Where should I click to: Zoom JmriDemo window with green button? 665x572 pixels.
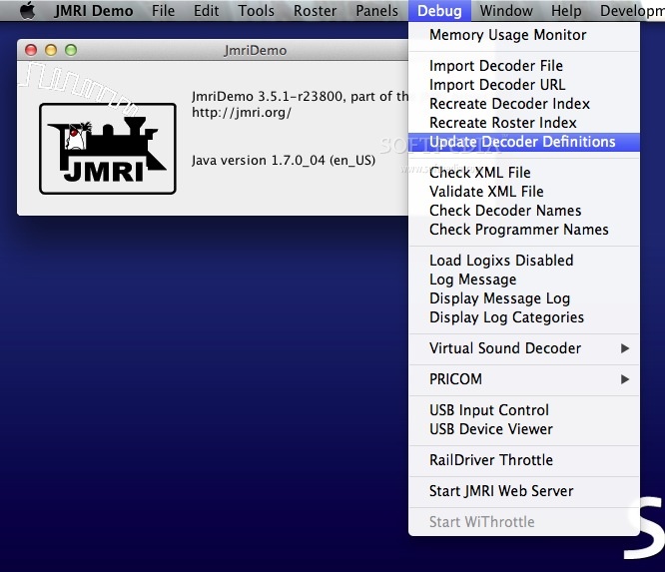71,50
